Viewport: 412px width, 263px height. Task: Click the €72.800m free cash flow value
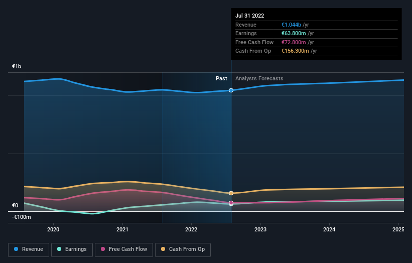pyautogui.click(x=294, y=42)
